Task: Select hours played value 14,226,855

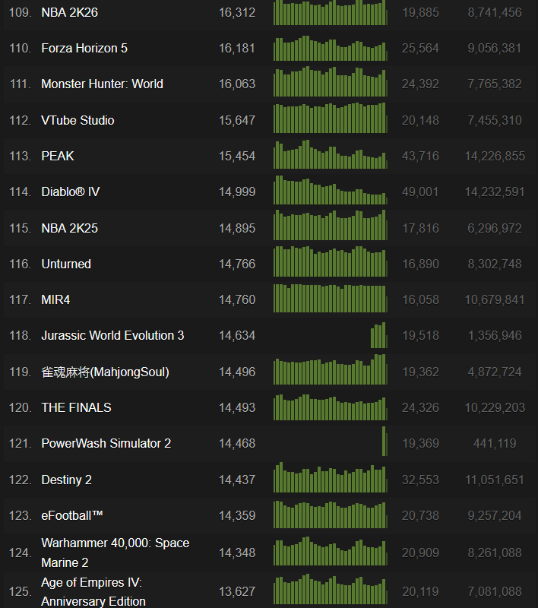Action: tap(495, 156)
